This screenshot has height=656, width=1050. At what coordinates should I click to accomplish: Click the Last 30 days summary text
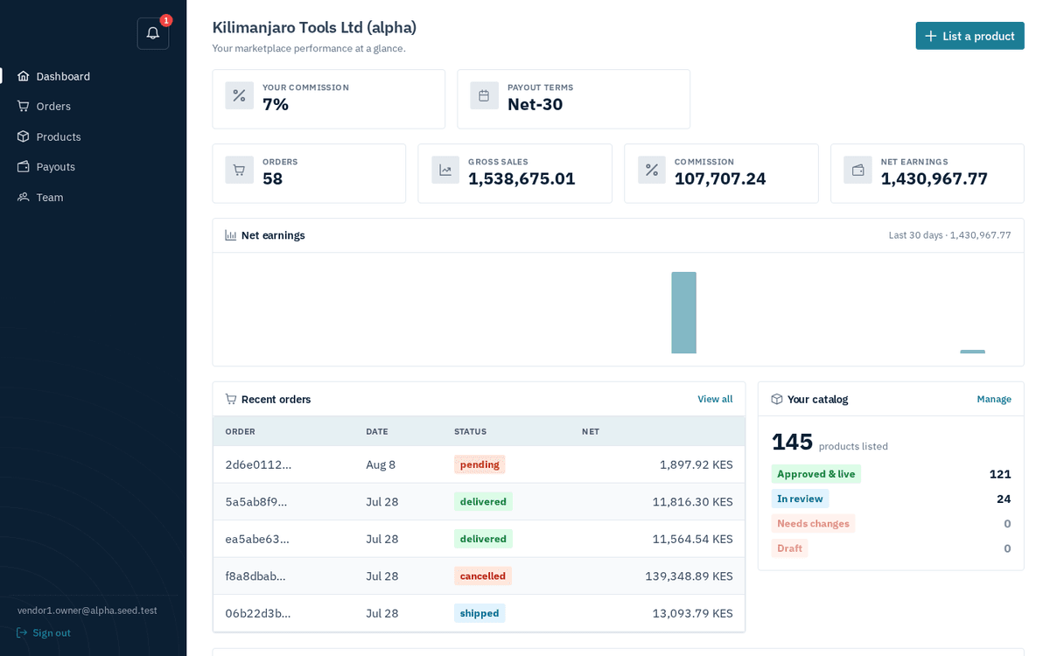pyautogui.click(x=950, y=235)
